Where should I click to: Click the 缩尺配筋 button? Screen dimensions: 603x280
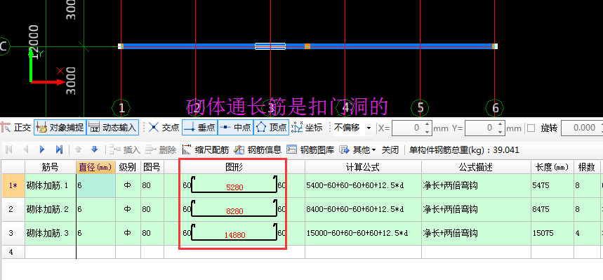pos(206,149)
